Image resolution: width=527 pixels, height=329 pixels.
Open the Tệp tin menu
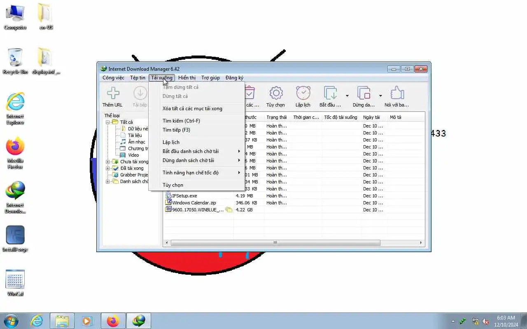(x=138, y=78)
